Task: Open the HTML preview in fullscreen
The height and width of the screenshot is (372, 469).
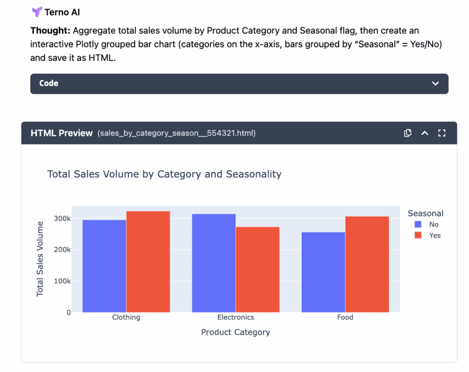Action: [442, 133]
